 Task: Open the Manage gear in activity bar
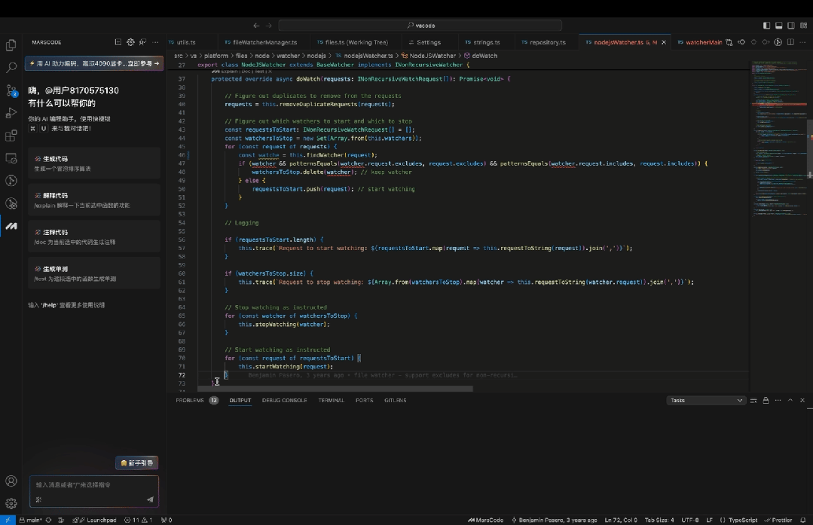11,503
